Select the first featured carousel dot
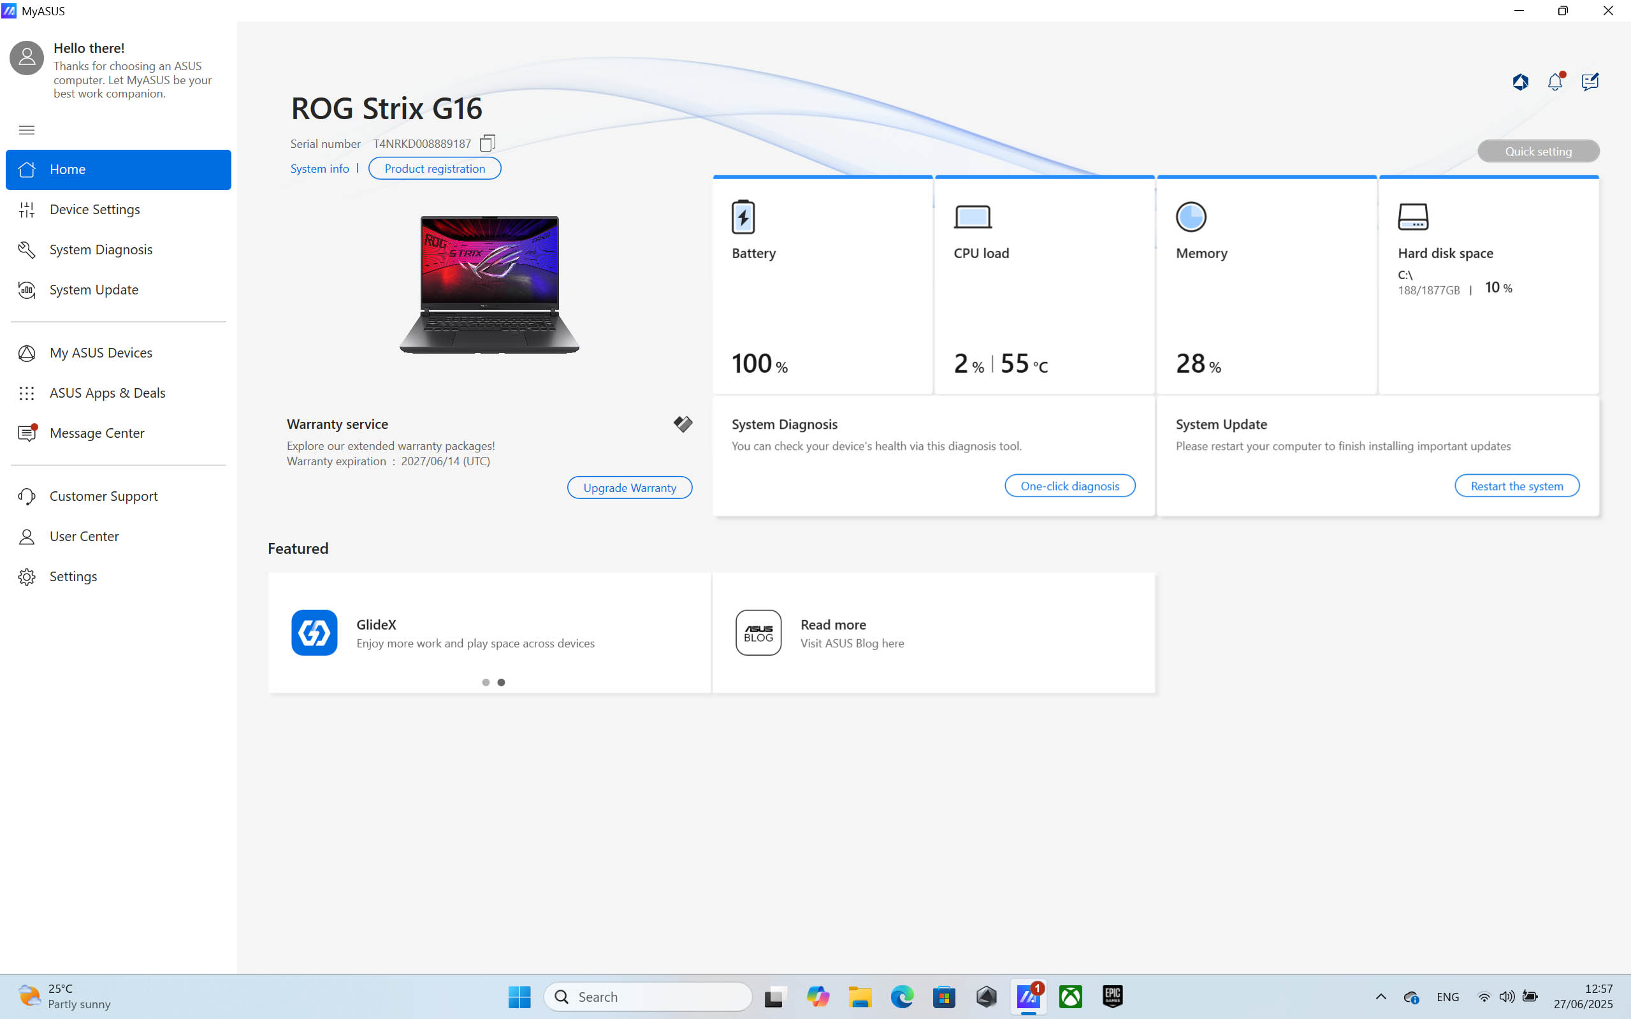Image resolution: width=1631 pixels, height=1019 pixels. tap(486, 682)
